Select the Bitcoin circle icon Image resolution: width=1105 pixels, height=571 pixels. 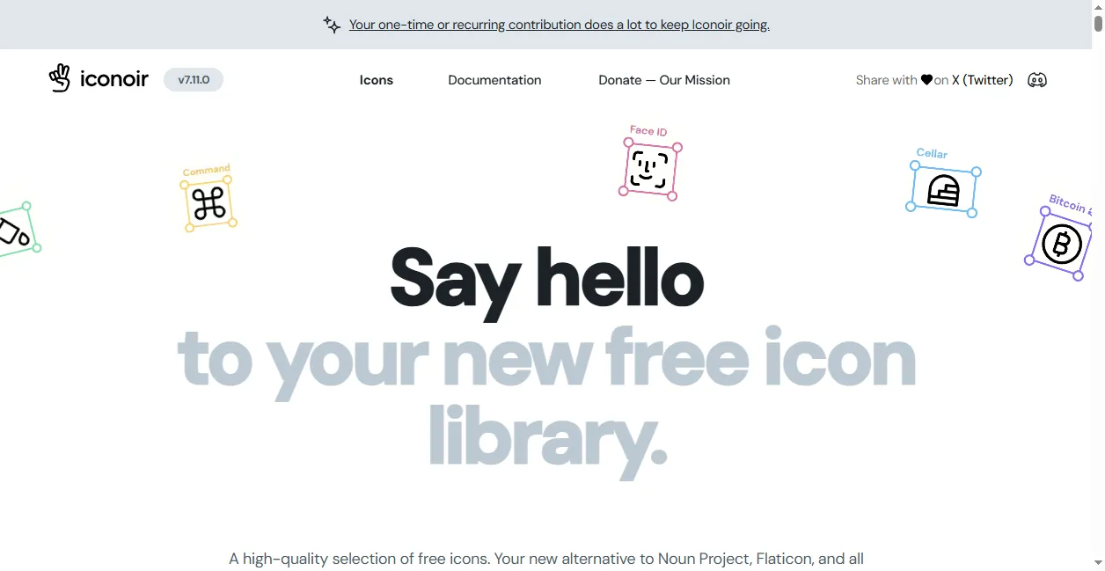(1061, 245)
